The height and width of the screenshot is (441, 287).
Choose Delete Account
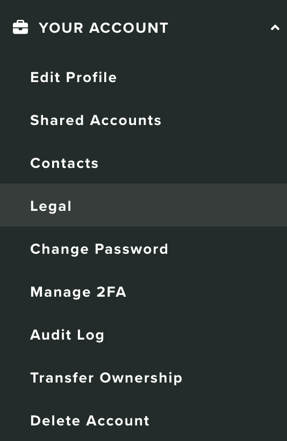[143, 421]
